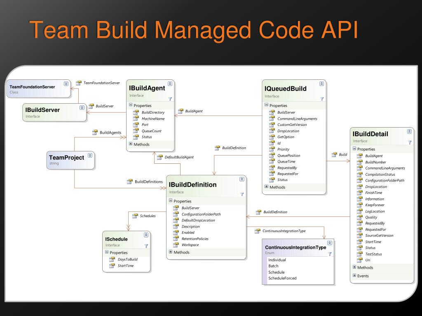Select the IBuildServer interface shape
This screenshot has height=316, width=422.
tap(54, 113)
